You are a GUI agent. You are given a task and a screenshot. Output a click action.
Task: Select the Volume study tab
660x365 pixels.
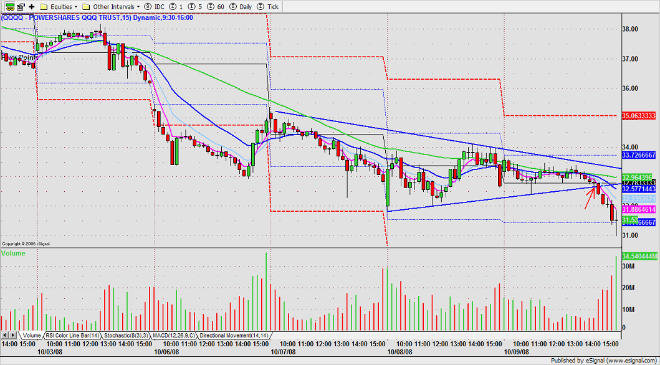point(31,336)
